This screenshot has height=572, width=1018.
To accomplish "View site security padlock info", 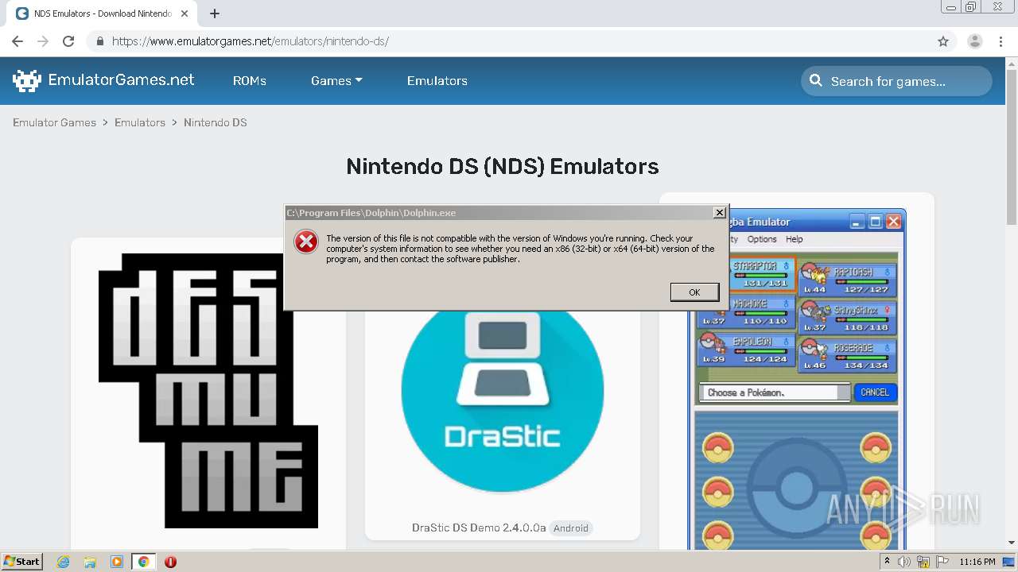I will click(99, 41).
